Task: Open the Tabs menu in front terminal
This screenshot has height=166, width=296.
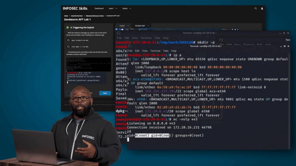Action: coord(166,51)
